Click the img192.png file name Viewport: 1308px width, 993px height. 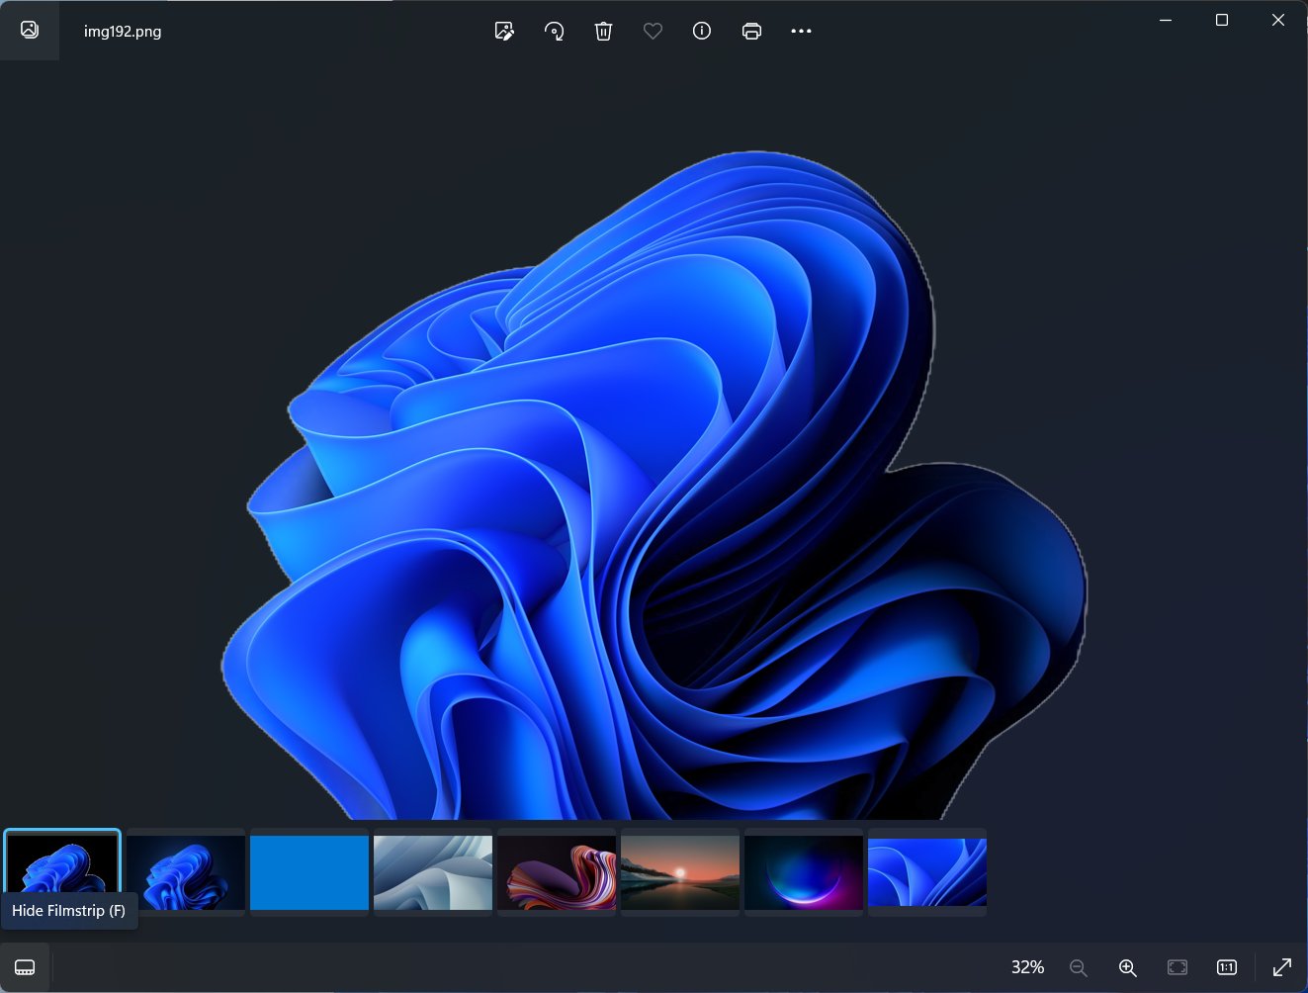[x=123, y=31]
